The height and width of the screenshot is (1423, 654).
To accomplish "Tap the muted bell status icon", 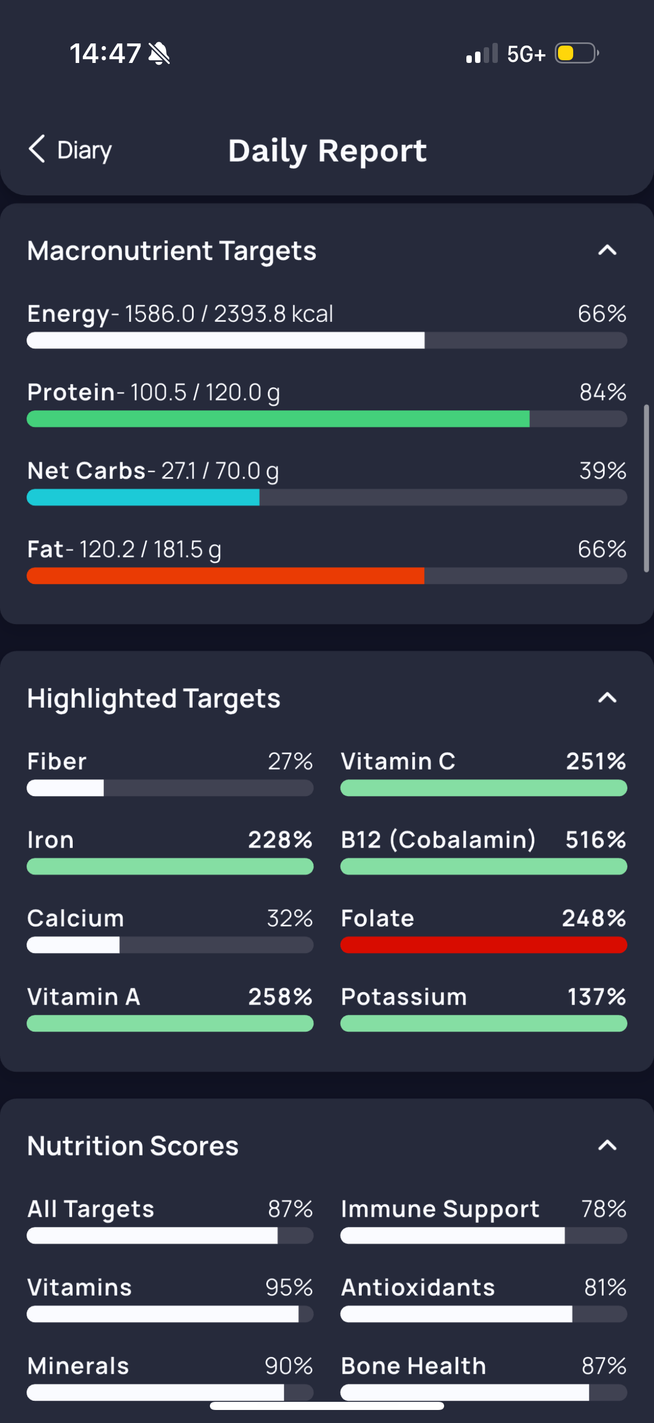I will coord(159,54).
